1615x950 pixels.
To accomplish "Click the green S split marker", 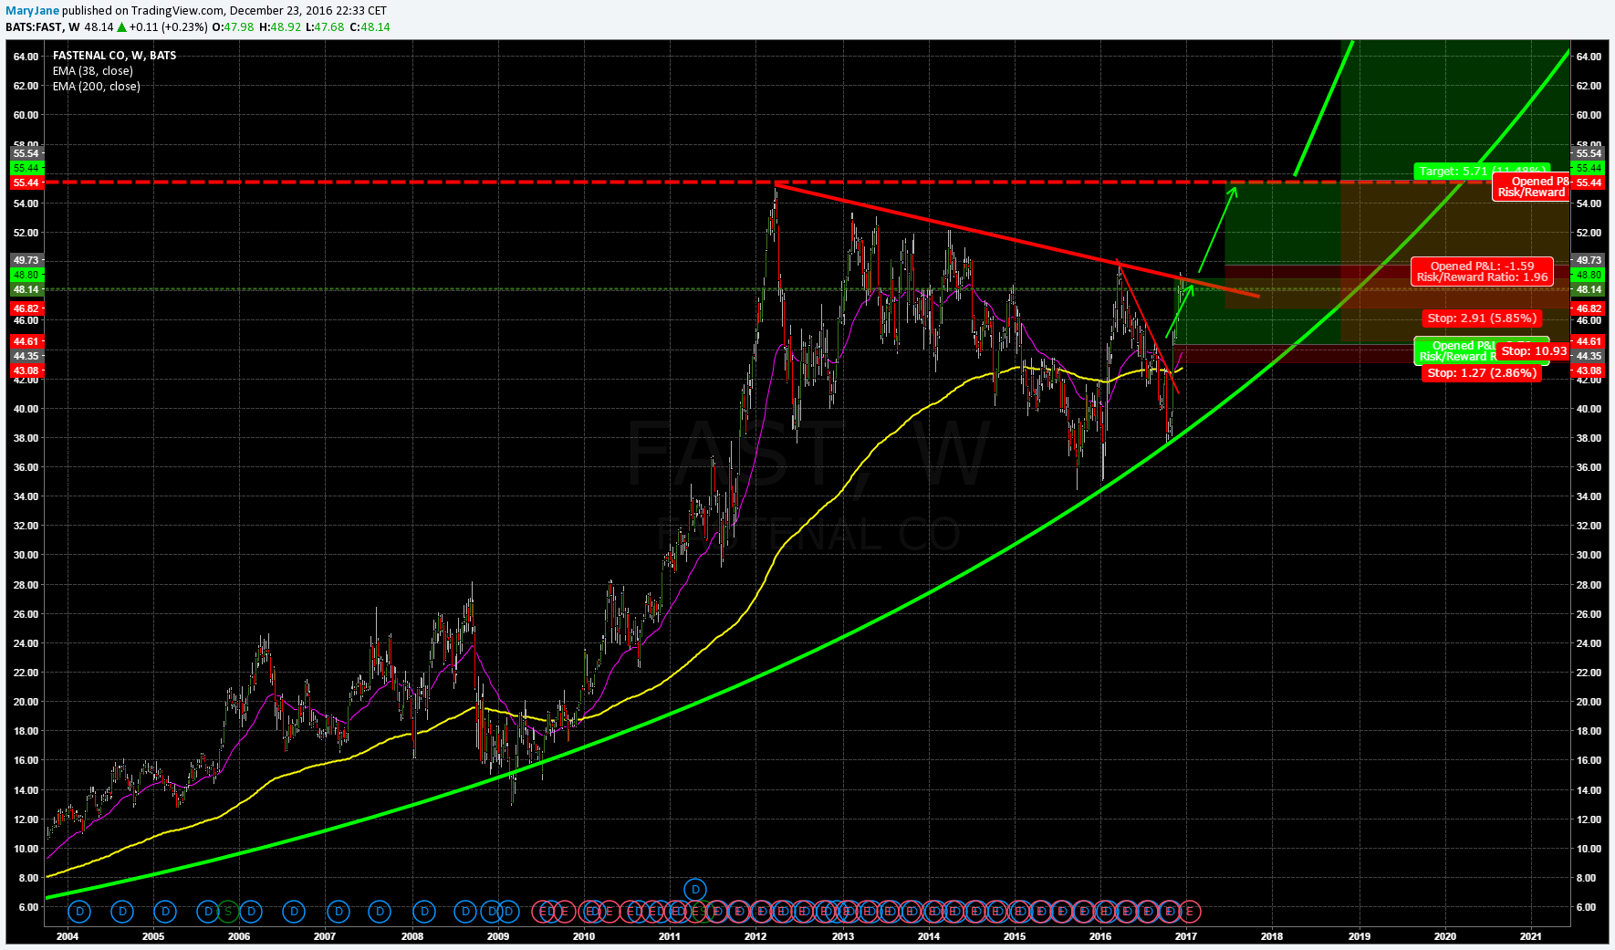I will [228, 911].
